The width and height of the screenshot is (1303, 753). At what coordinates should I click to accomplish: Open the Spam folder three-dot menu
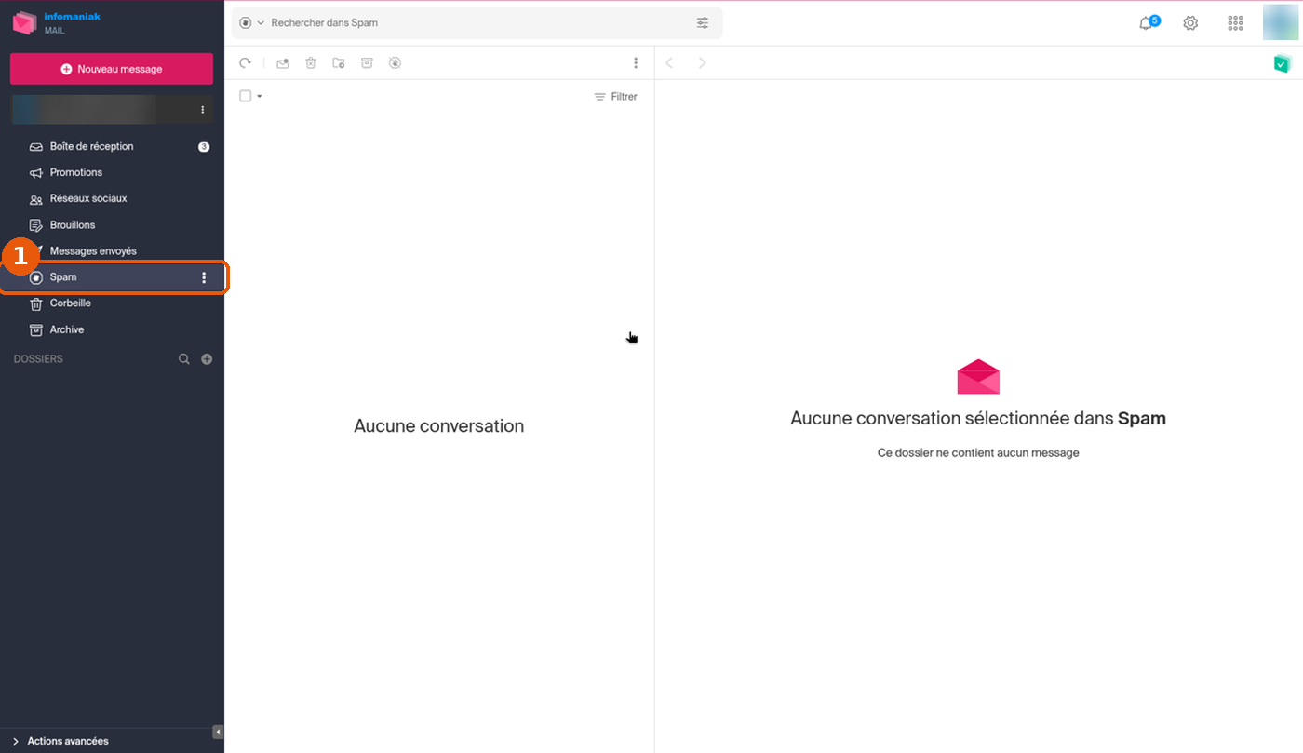[204, 277]
